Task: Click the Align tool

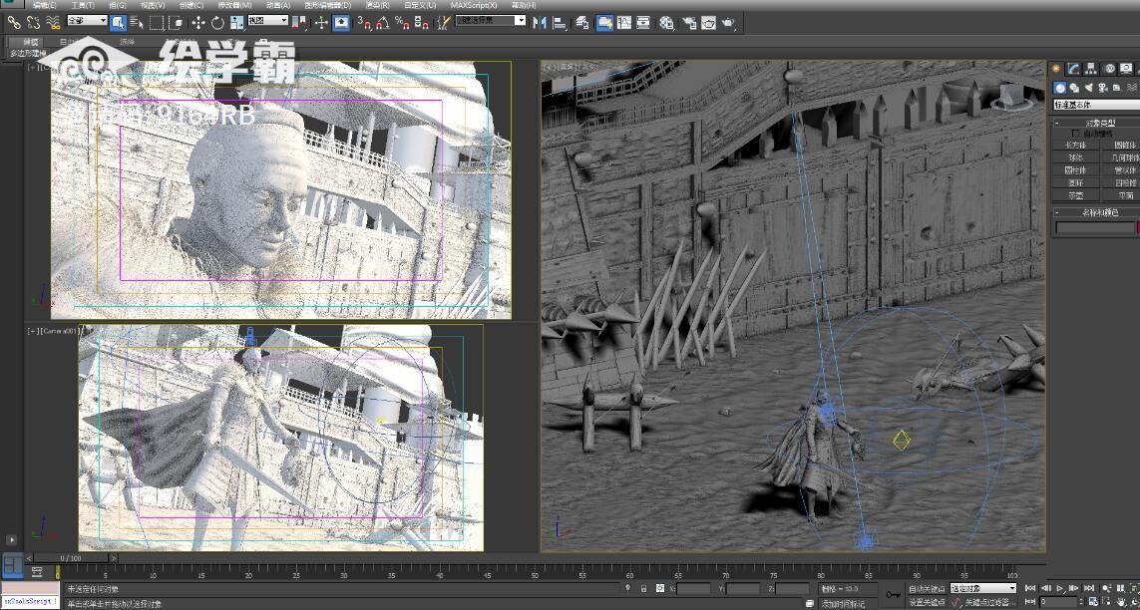Action: click(x=560, y=23)
